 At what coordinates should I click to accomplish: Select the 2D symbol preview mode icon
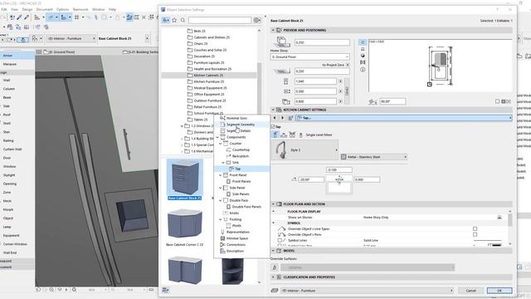coord(363,42)
